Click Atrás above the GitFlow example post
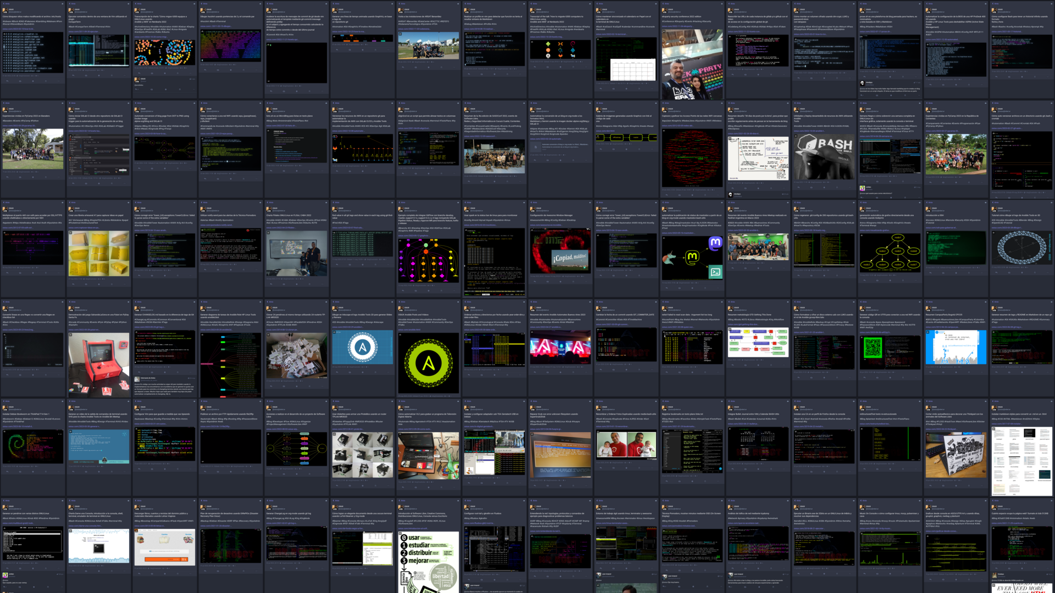Screen dimensions: 1055x593 [x=402, y=202]
